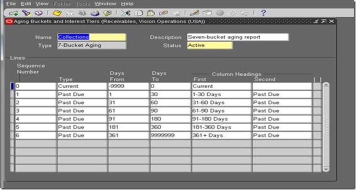Viewport: 356px width, 190px height.
Task: Click the Days To cell 360
Action: click(170, 127)
